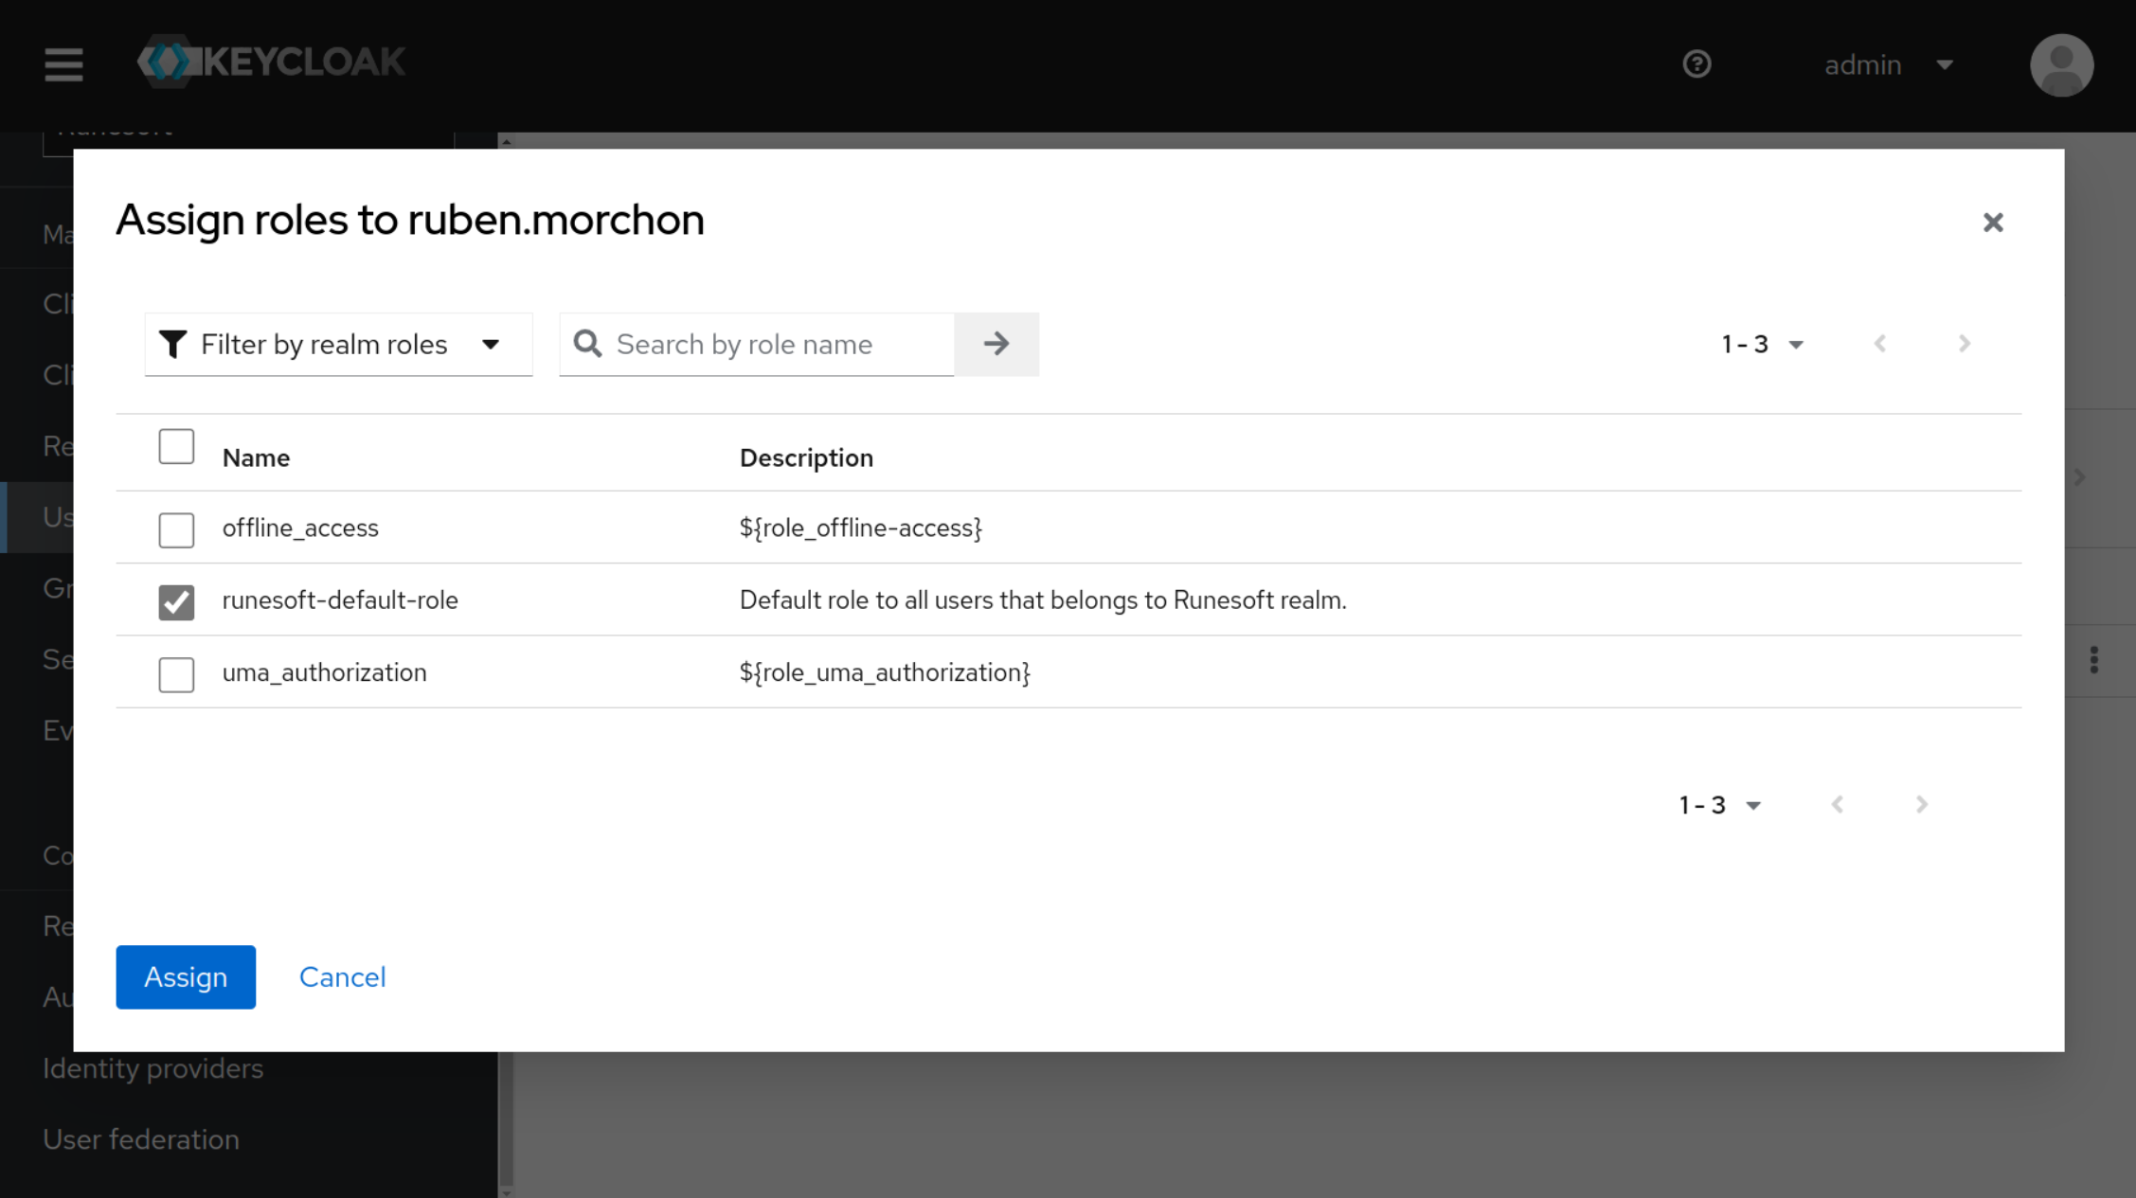
Task: Expand the bottom 1-3 pagination dropdown
Action: tap(1719, 805)
